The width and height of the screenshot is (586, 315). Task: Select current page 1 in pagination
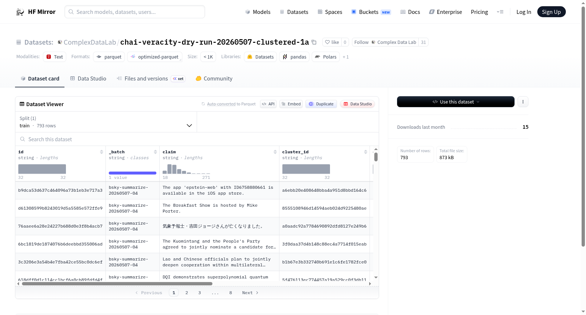pos(174,293)
